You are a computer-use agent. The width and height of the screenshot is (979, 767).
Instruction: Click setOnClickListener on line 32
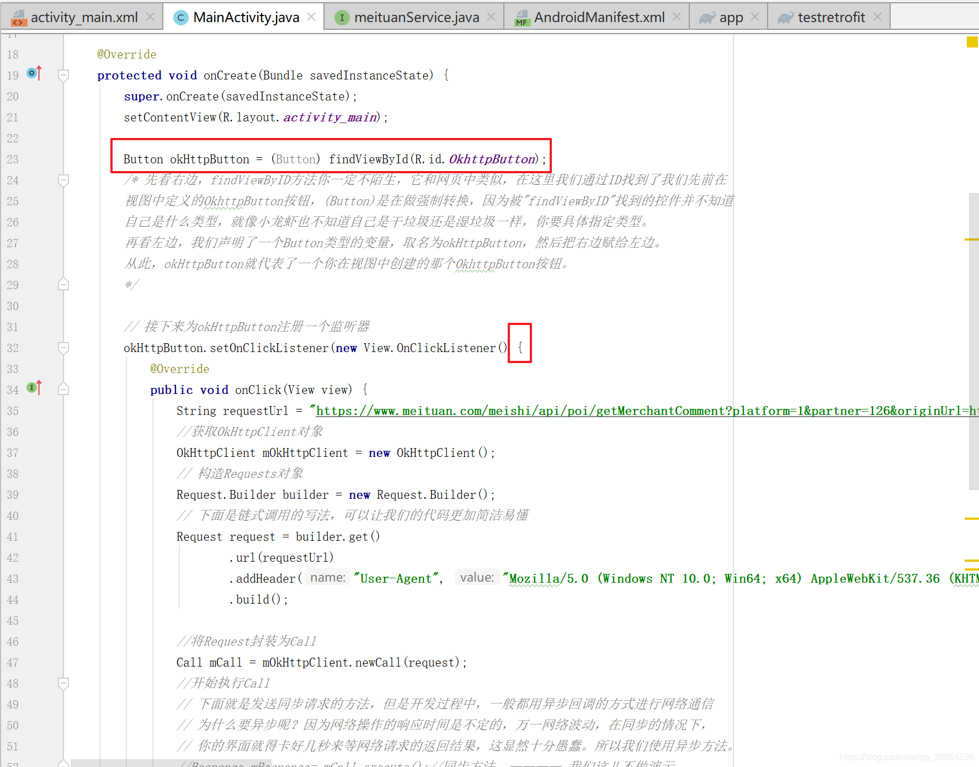pos(269,348)
